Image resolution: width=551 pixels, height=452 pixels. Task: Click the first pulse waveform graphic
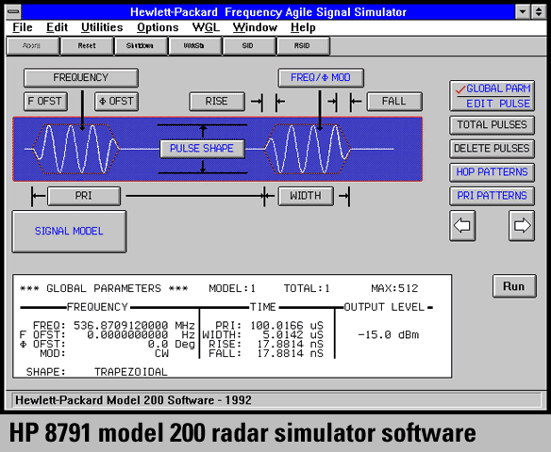(75, 149)
